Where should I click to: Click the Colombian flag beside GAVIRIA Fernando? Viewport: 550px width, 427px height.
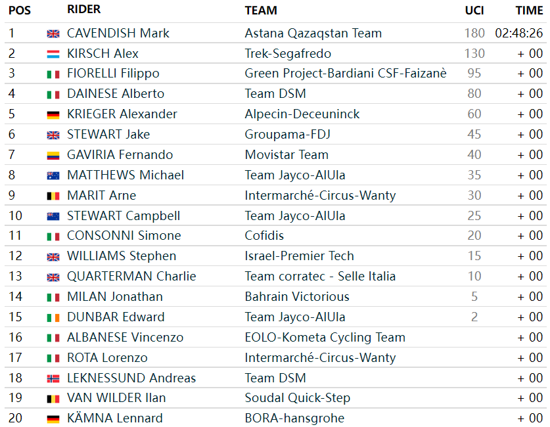[53, 156]
